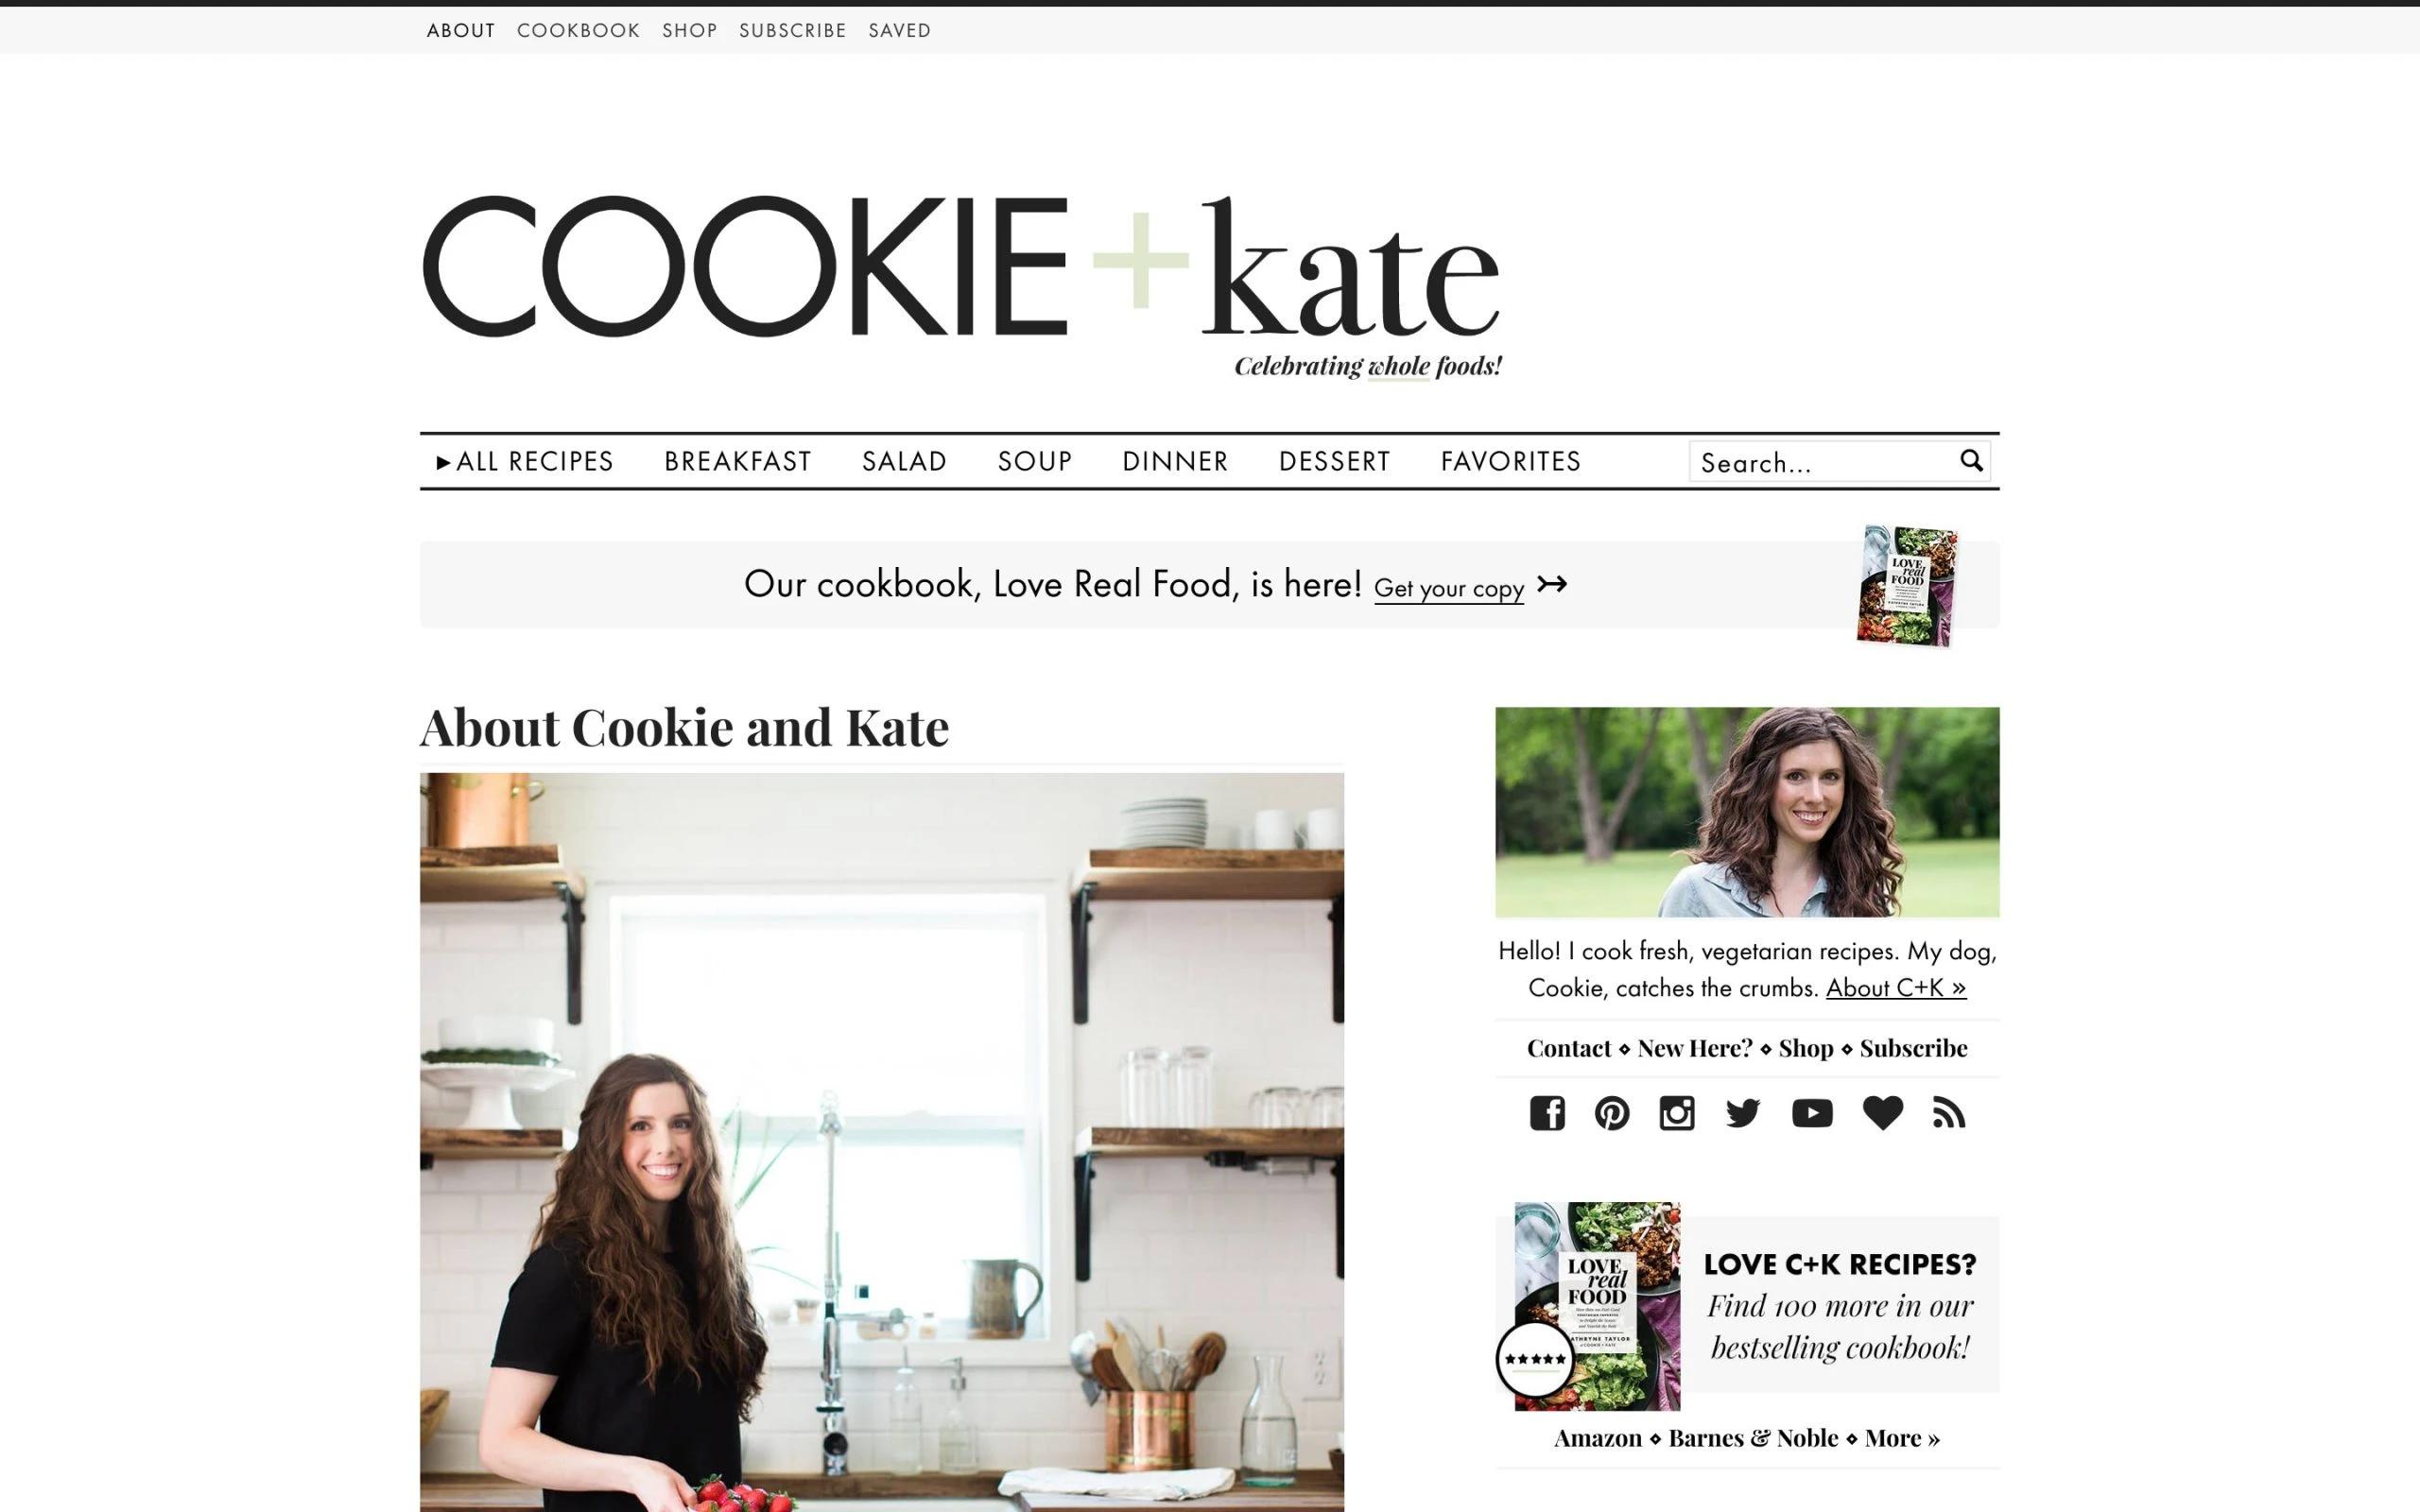Click the Love Real Food cookbook thumbnail in banner
The image size is (2420, 1512).
click(1907, 585)
